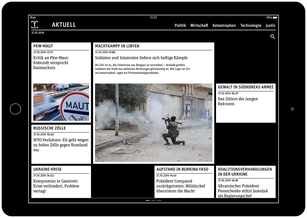This screenshot has height=218, width=307.
Task: Open the Politik section
Action: coord(180,25)
